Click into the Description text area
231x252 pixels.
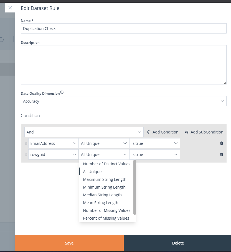coord(123,65)
